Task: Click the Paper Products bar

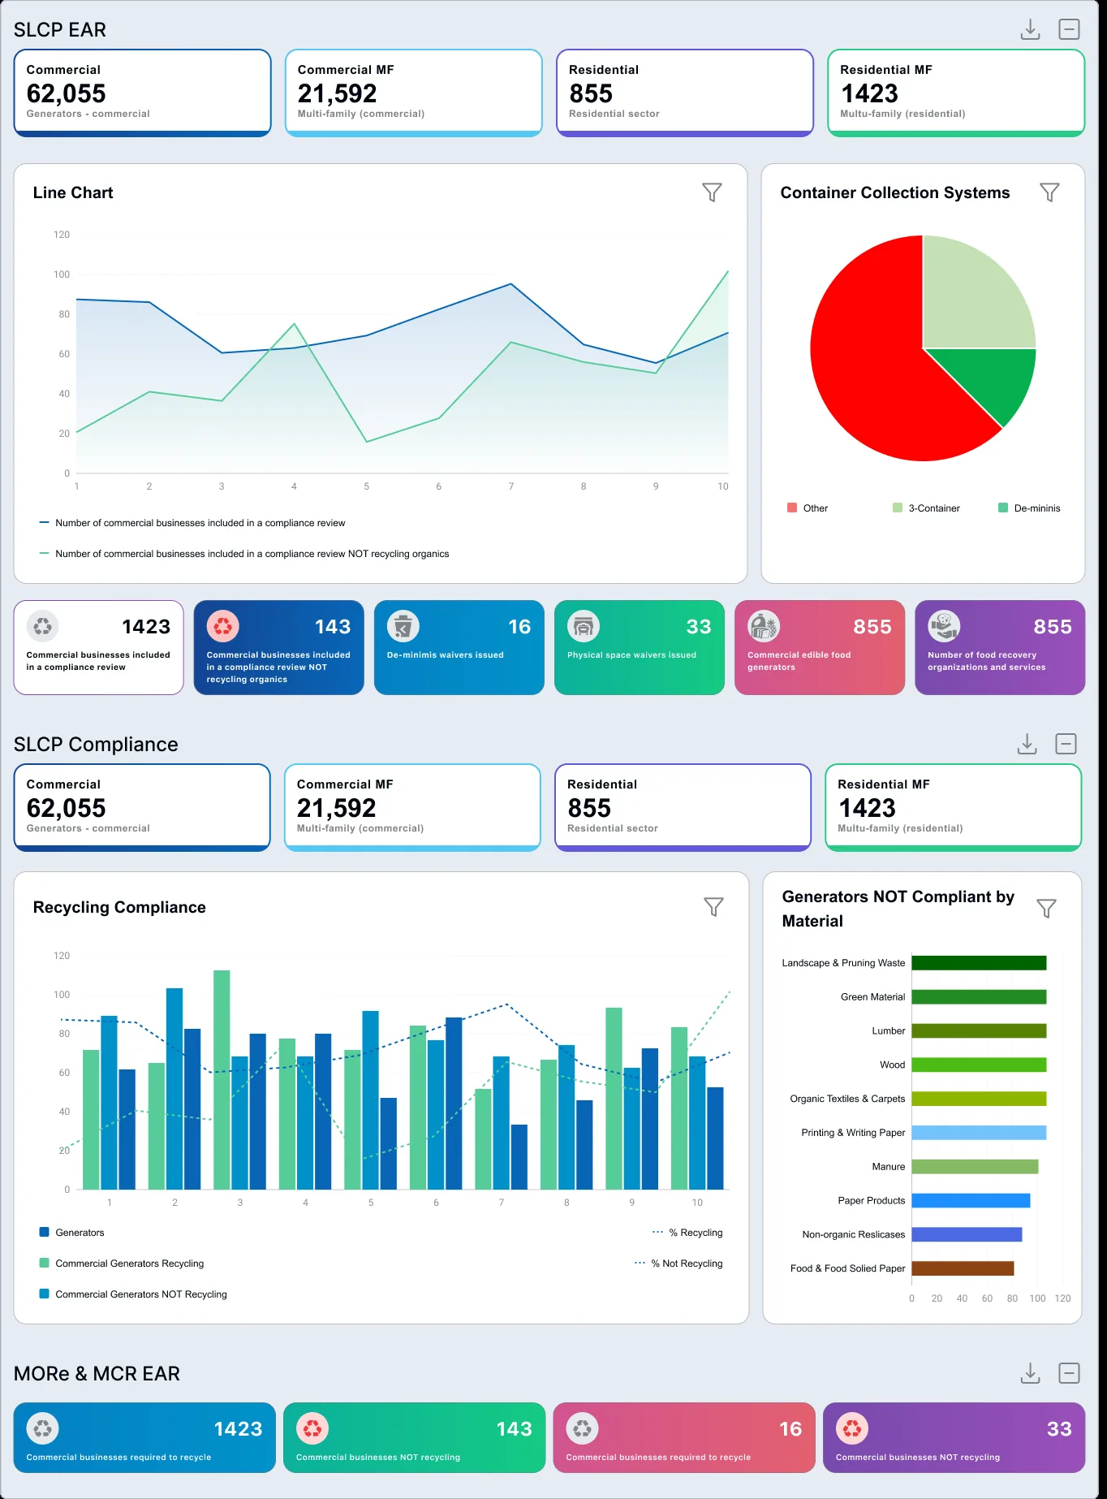Action: click(x=971, y=1201)
